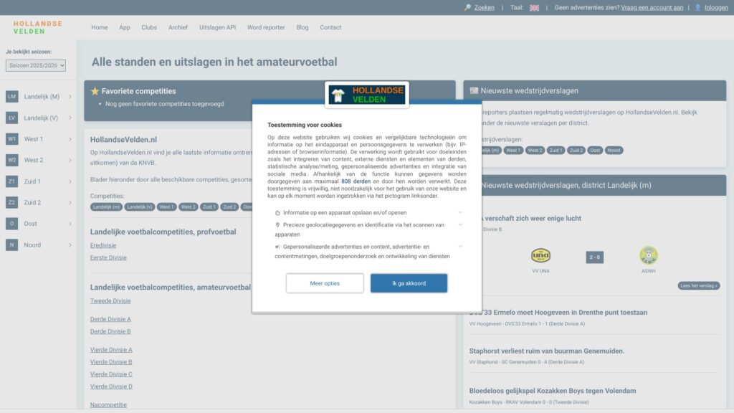Click the user icon beside Inloggen

tap(698, 7)
